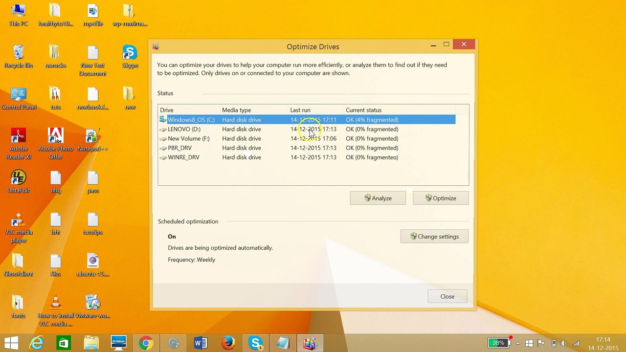Image resolution: width=626 pixels, height=352 pixels.
Task: Open the Lenovo app taskbar icon
Action: (118, 343)
